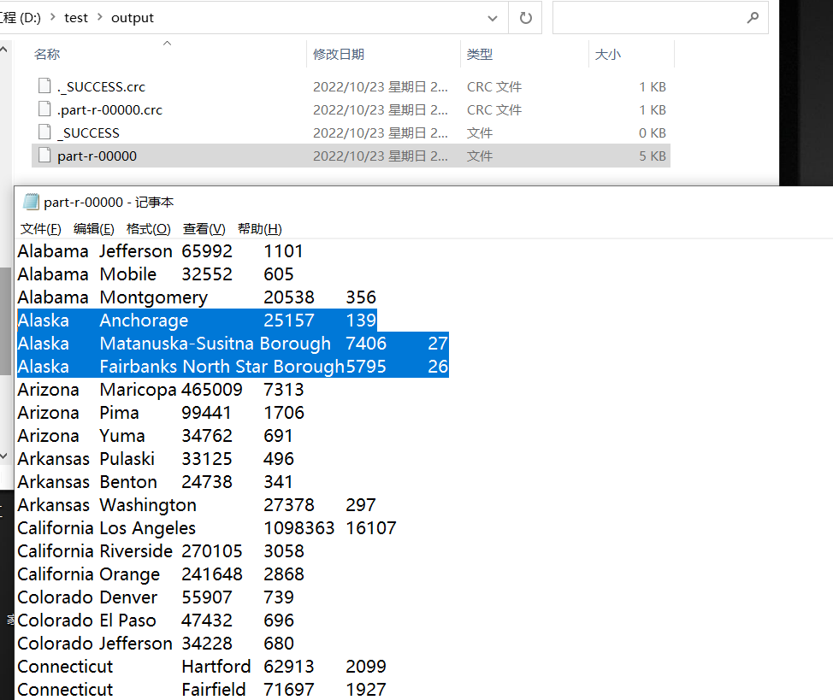The width and height of the screenshot is (833, 700).
Task: Click the file icon of ._SUCCESS.crc
Action: click(x=45, y=85)
